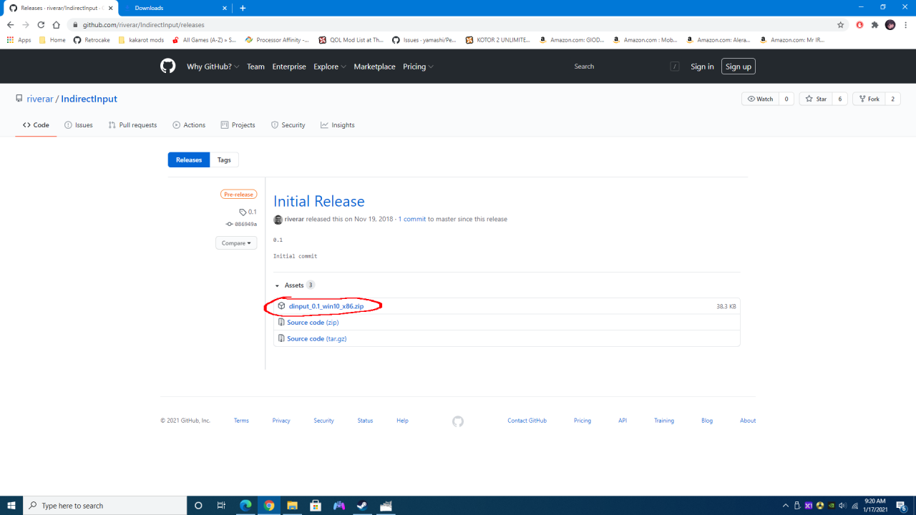Image resolution: width=916 pixels, height=515 pixels.
Task: Switch to the Tags tab
Action: (x=224, y=160)
